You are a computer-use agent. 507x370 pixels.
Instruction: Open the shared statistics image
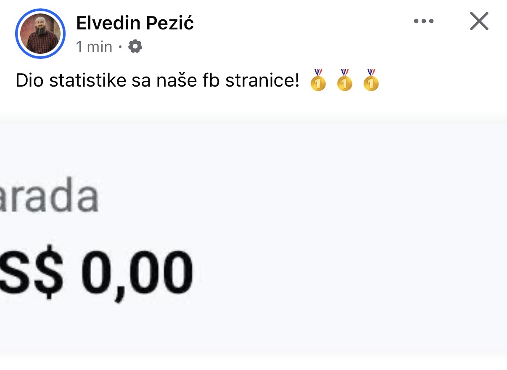click(x=253, y=235)
